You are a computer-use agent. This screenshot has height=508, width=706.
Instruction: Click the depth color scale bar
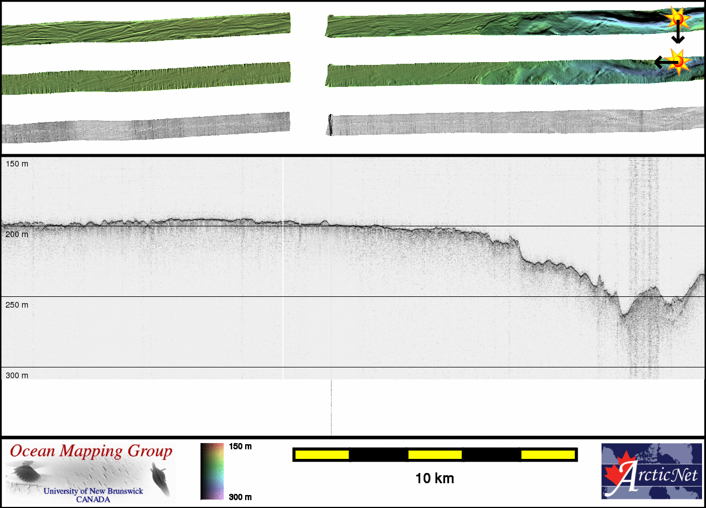(x=212, y=471)
